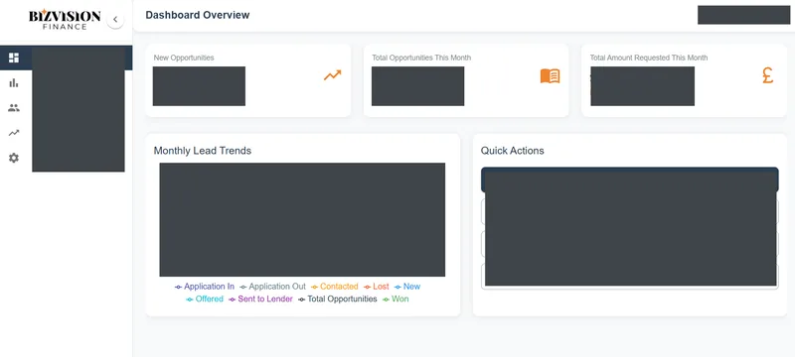Image resolution: width=795 pixels, height=357 pixels.
Task: Toggle the Application In legend series
Action: [205, 287]
